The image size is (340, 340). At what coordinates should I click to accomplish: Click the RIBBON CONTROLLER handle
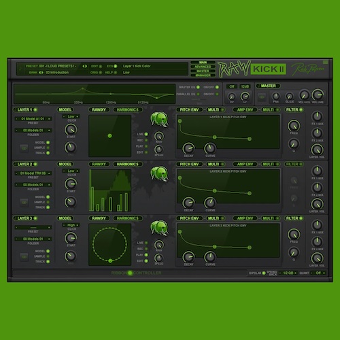coord(130,273)
